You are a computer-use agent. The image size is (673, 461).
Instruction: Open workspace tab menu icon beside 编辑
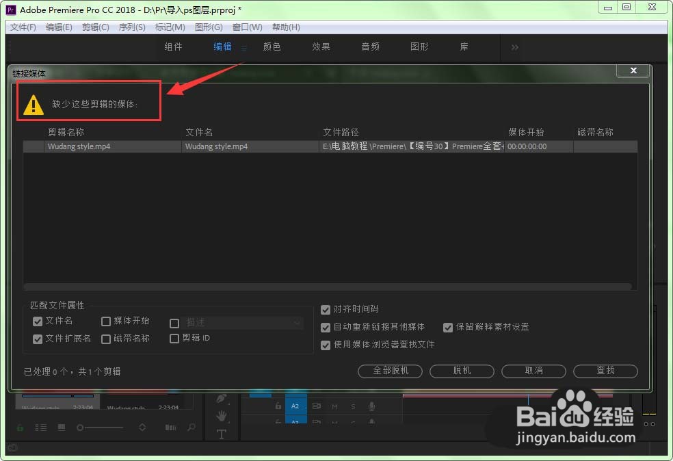[243, 48]
